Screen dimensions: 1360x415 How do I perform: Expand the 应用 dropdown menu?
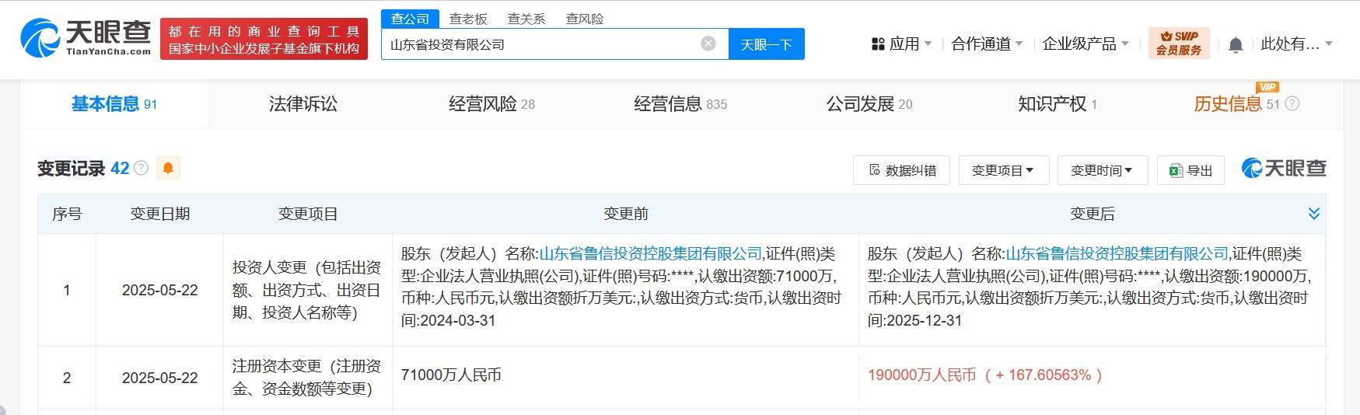(x=902, y=44)
